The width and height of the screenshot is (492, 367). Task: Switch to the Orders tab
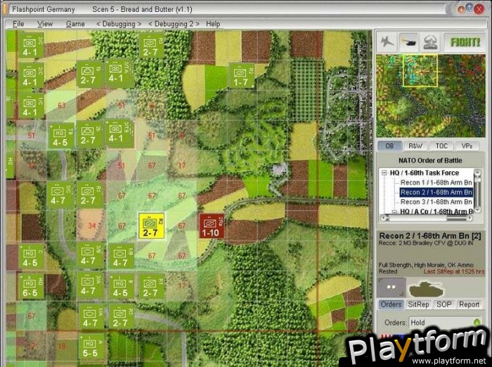click(x=391, y=305)
